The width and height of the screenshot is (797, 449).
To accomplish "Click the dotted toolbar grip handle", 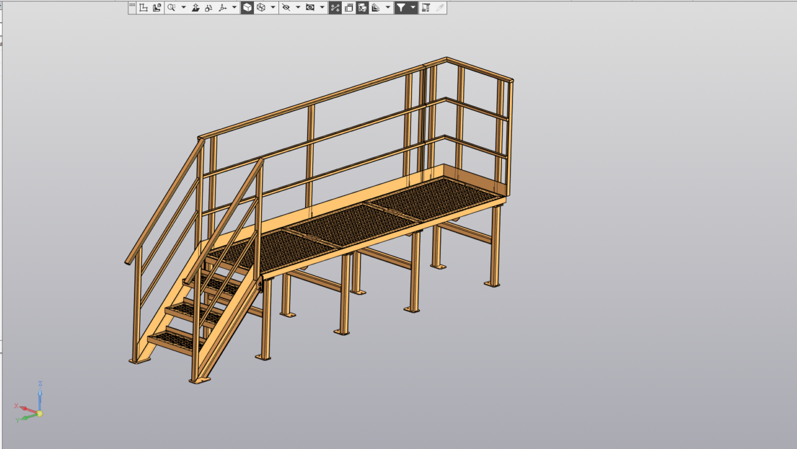I will [x=132, y=5].
